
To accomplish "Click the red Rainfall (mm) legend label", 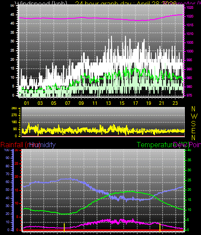I will (21, 145).
